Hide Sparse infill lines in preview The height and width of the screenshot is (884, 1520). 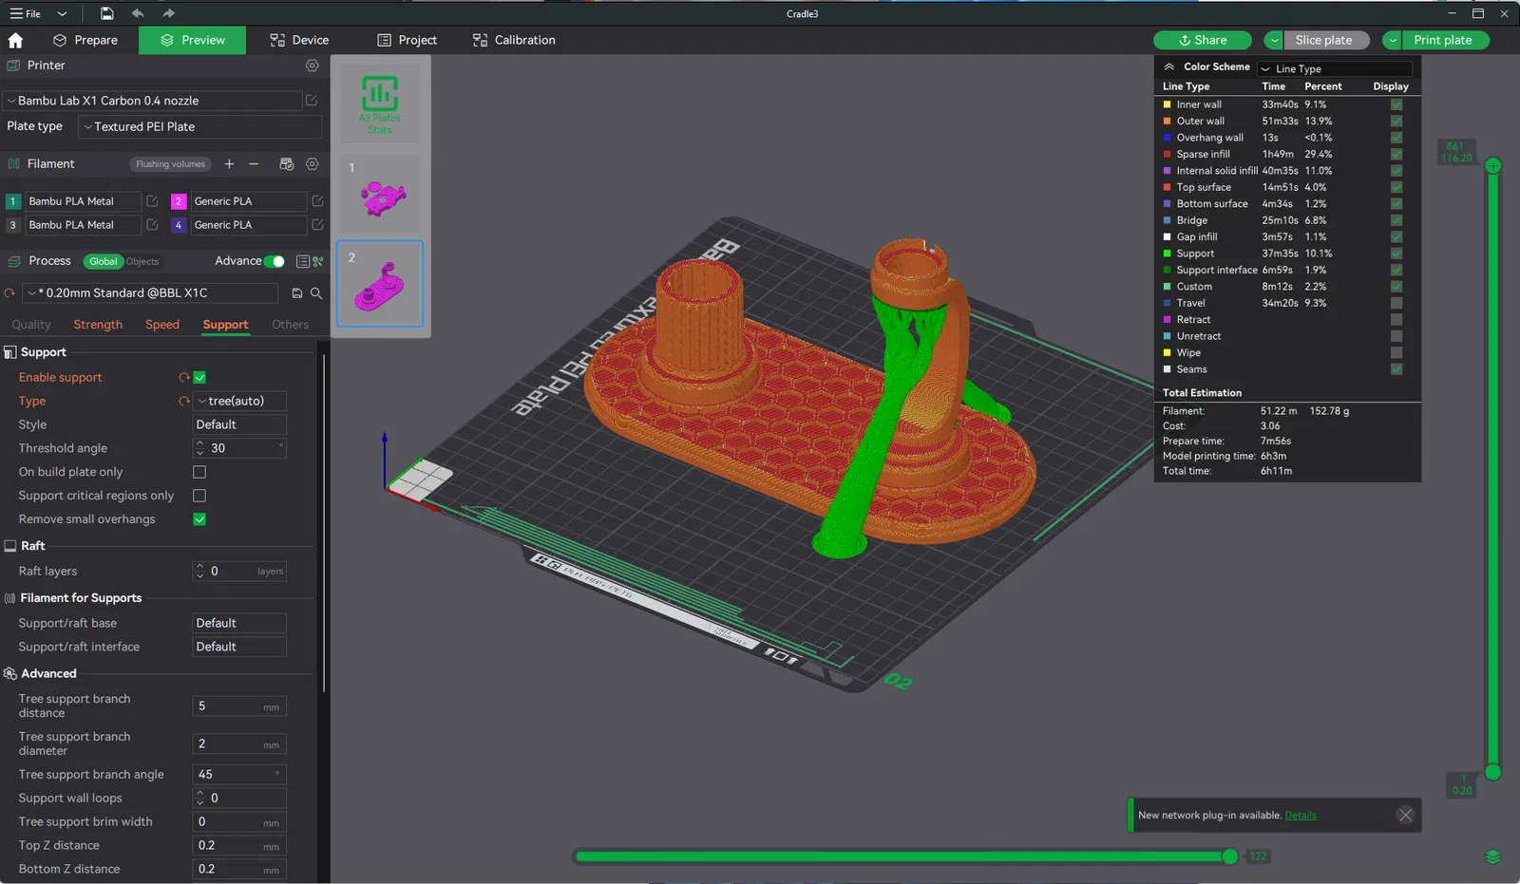pos(1396,154)
